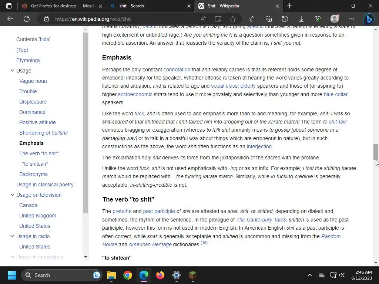Hide the Contents sidebar
The width and height of the screenshot is (379, 284).
(x=45, y=39)
